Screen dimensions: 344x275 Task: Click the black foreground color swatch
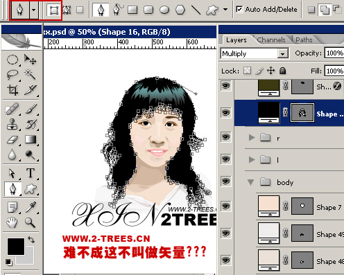point(16,247)
